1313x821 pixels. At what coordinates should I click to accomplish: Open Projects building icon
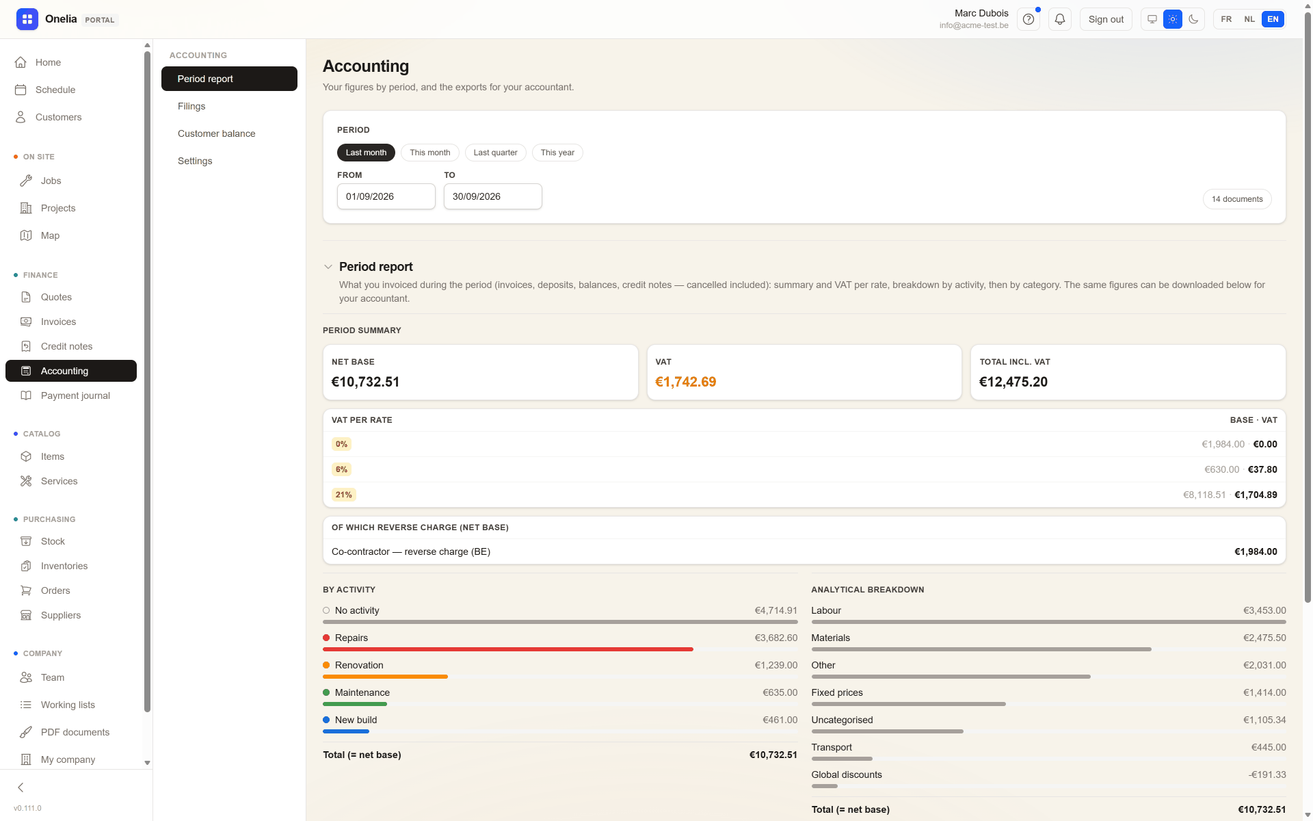click(26, 208)
